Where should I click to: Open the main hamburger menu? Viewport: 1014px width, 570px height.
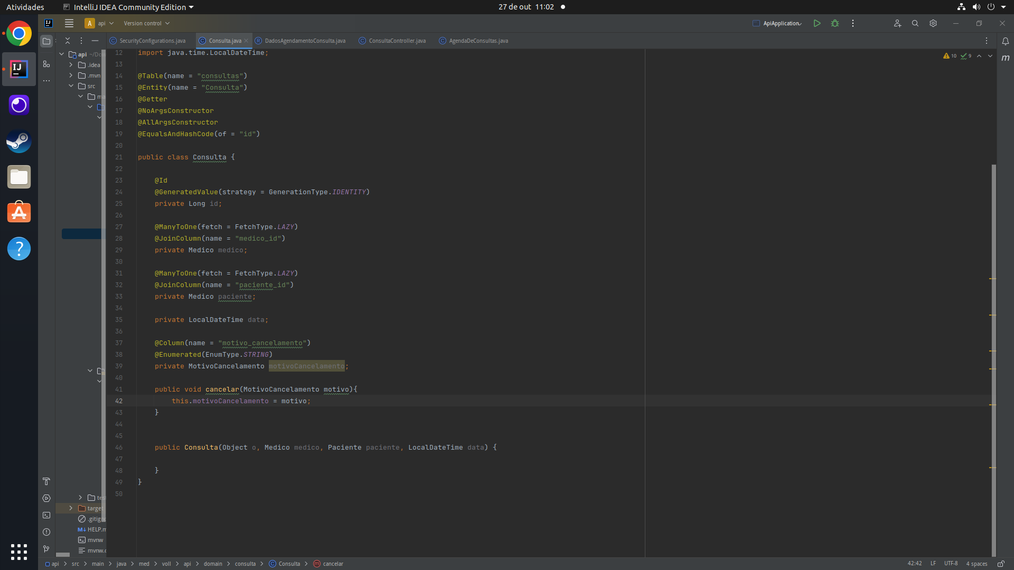(x=69, y=23)
